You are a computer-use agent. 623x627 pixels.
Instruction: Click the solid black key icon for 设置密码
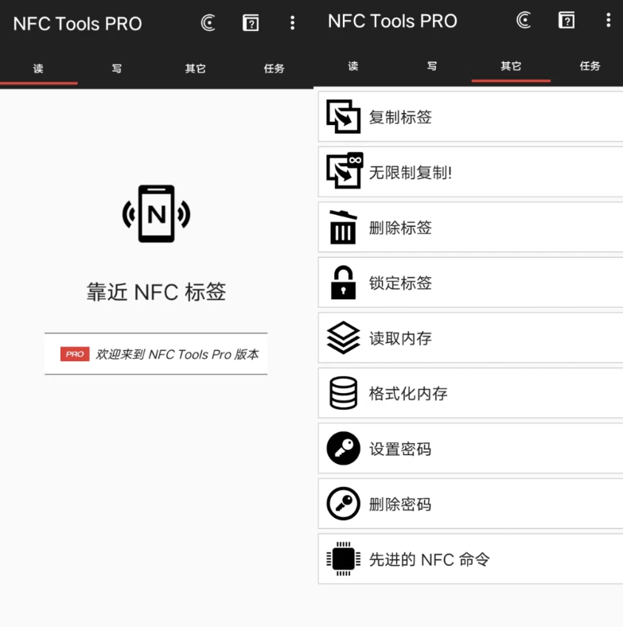(344, 449)
